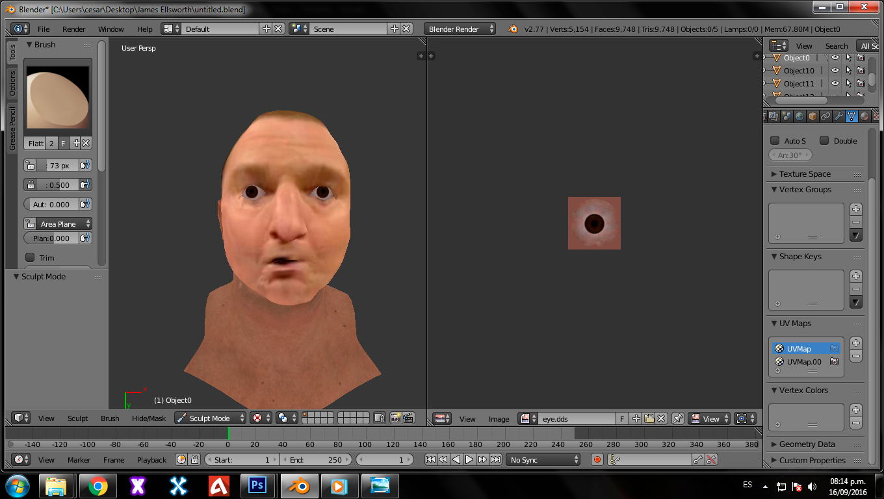884x499 pixels.
Task: Delete keyframes with the crossed key icon
Action: 711,459
